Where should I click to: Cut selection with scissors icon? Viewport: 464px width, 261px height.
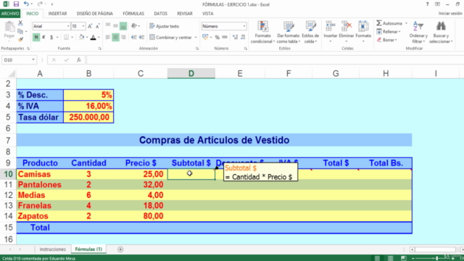(x=20, y=23)
